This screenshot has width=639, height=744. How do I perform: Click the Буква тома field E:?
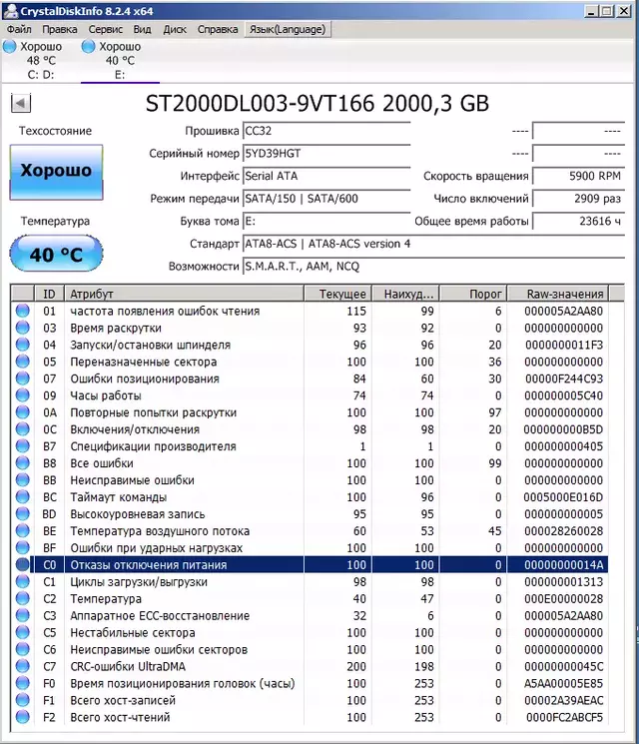click(x=326, y=221)
